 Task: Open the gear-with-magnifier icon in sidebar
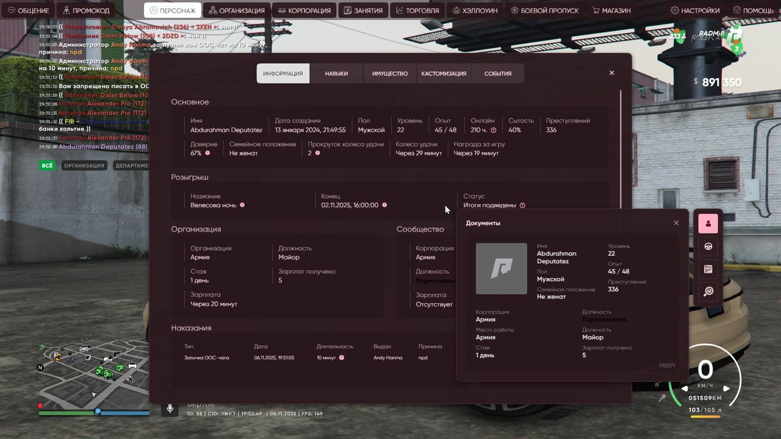pos(707,292)
